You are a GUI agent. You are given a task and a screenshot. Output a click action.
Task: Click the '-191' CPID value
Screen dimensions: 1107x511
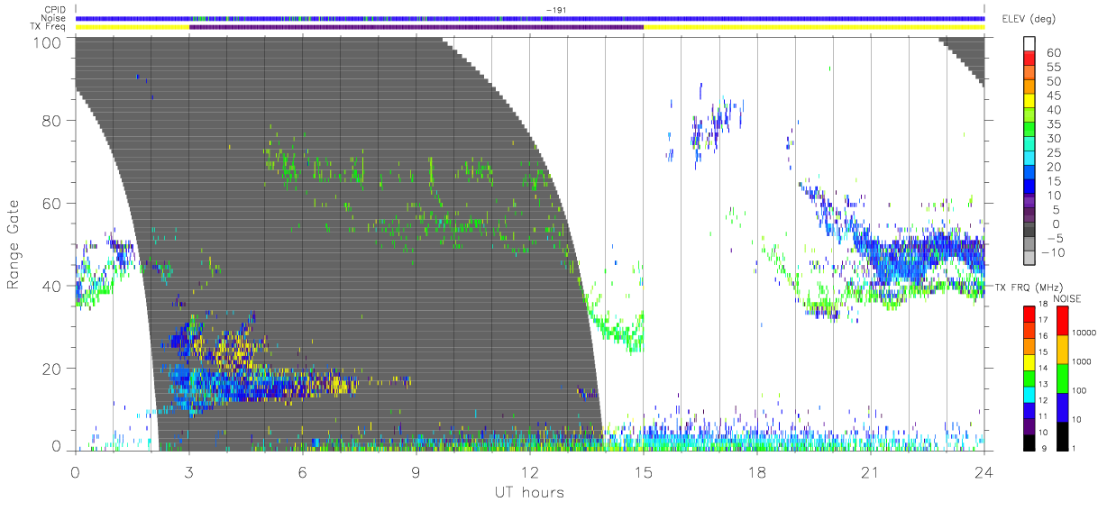pyautogui.click(x=555, y=11)
